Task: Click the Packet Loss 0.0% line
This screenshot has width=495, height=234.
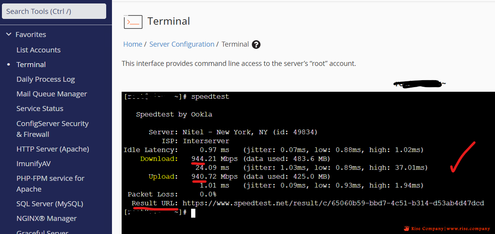Action: pos(172,194)
